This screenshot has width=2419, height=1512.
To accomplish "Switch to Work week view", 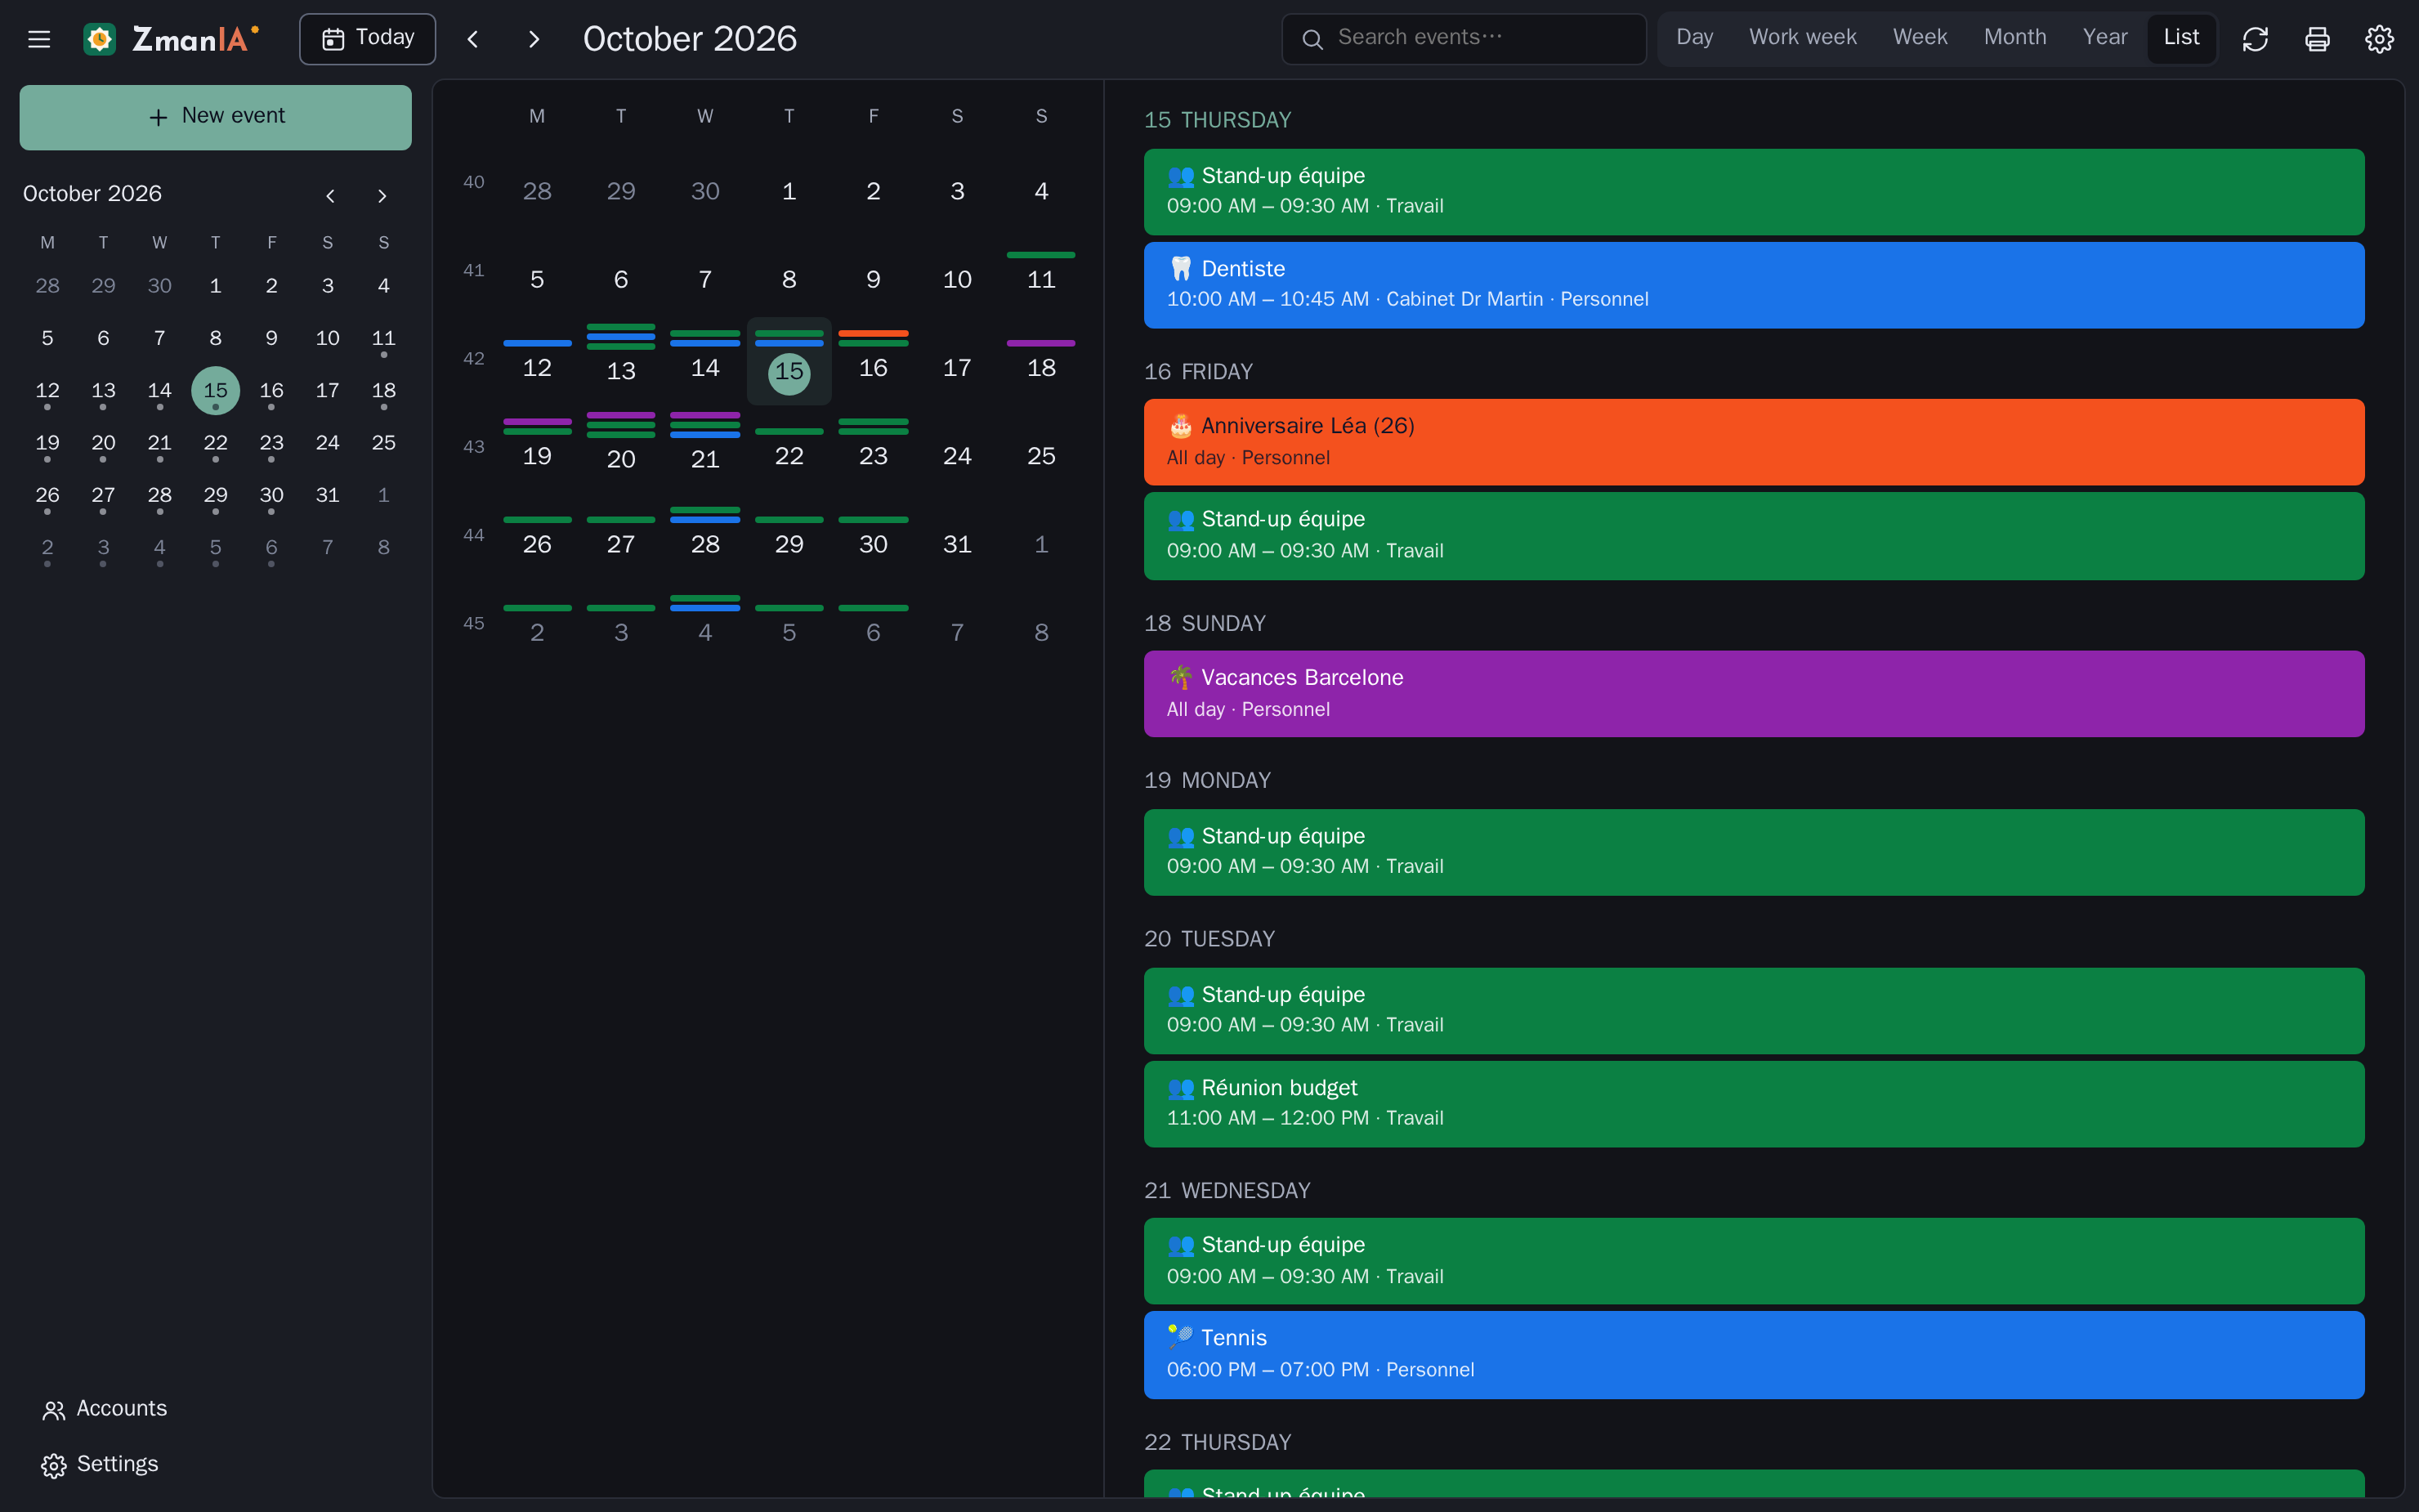I will pyautogui.click(x=1802, y=38).
